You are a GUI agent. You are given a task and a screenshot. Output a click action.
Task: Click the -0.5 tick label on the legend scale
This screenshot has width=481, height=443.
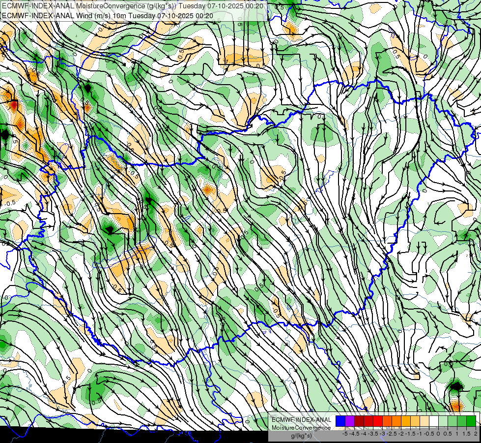tap(429, 434)
